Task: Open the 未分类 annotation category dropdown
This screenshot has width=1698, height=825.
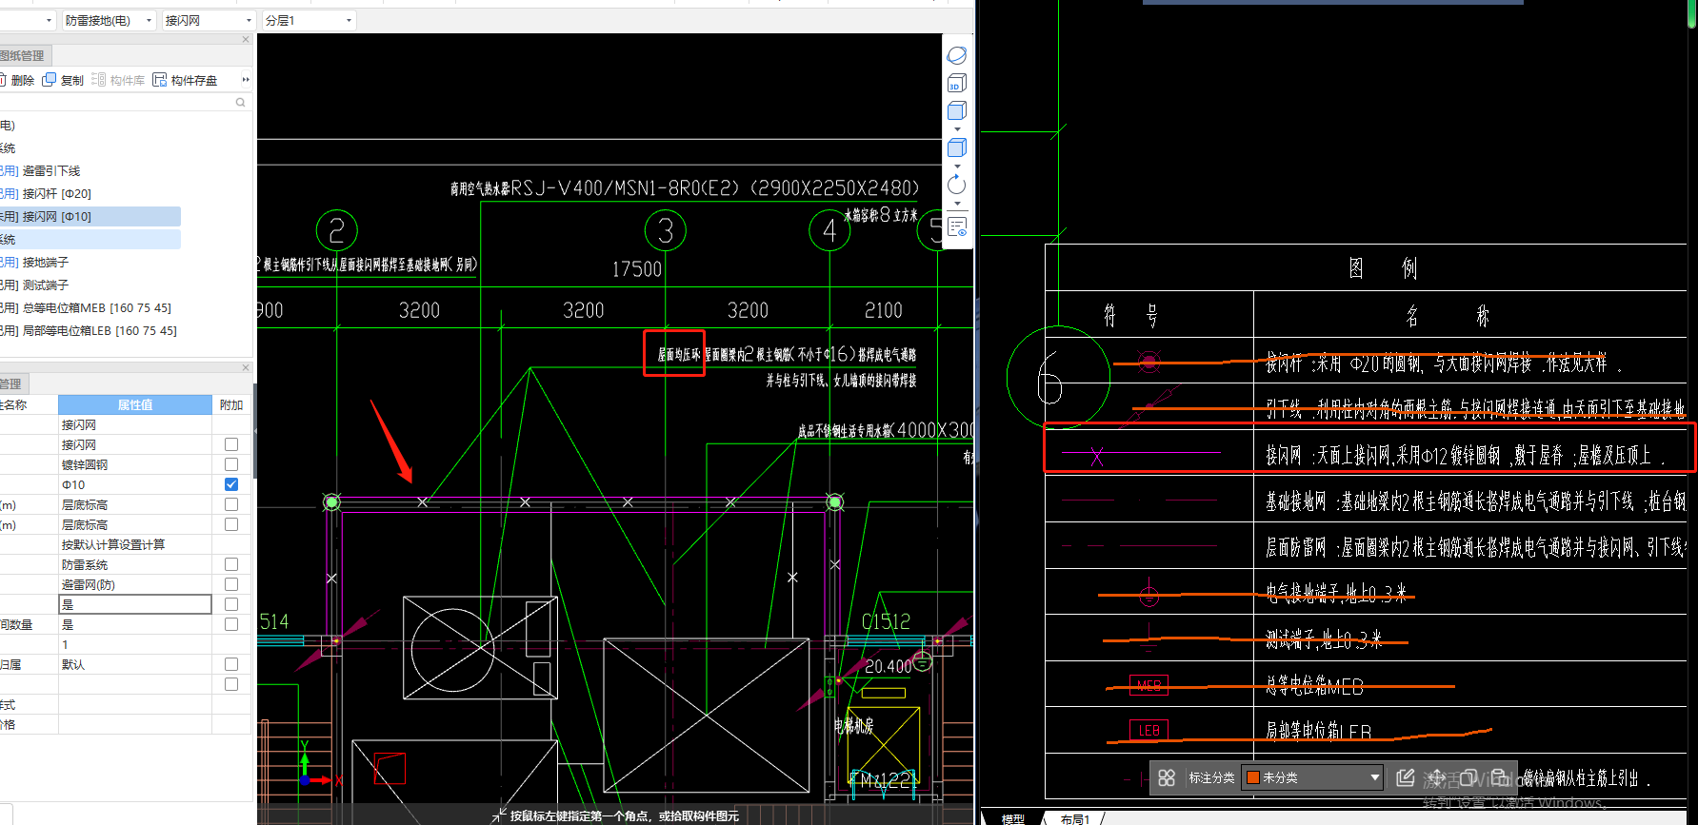Action: click(1312, 777)
